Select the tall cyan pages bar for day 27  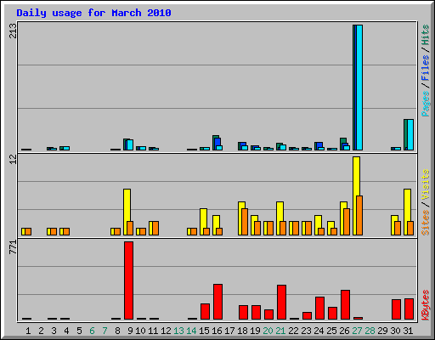pos(359,88)
